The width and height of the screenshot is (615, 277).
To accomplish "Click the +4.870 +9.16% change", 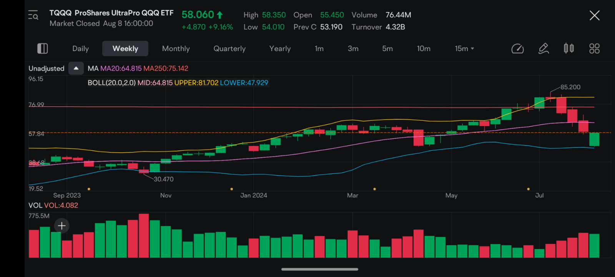I will (x=207, y=27).
